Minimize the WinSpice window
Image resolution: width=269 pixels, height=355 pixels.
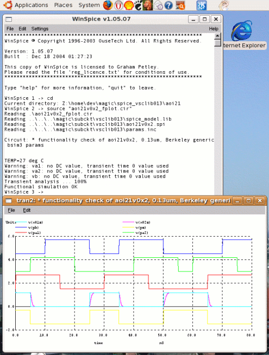pos(193,19)
